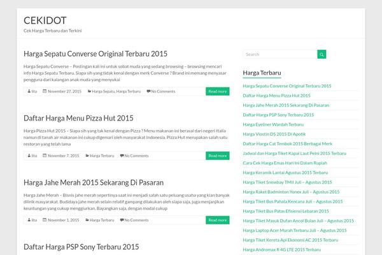The width and height of the screenshot is (382, 255).
Task: Click comment bubble icon on Pizza Hut post
Action: coord(122,156)
